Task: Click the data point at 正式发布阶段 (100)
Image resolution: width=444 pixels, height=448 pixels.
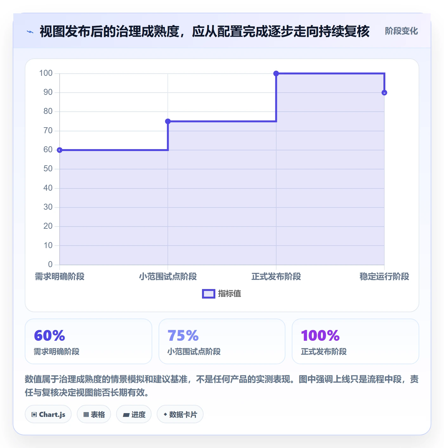Action: (x=276, y=74)
